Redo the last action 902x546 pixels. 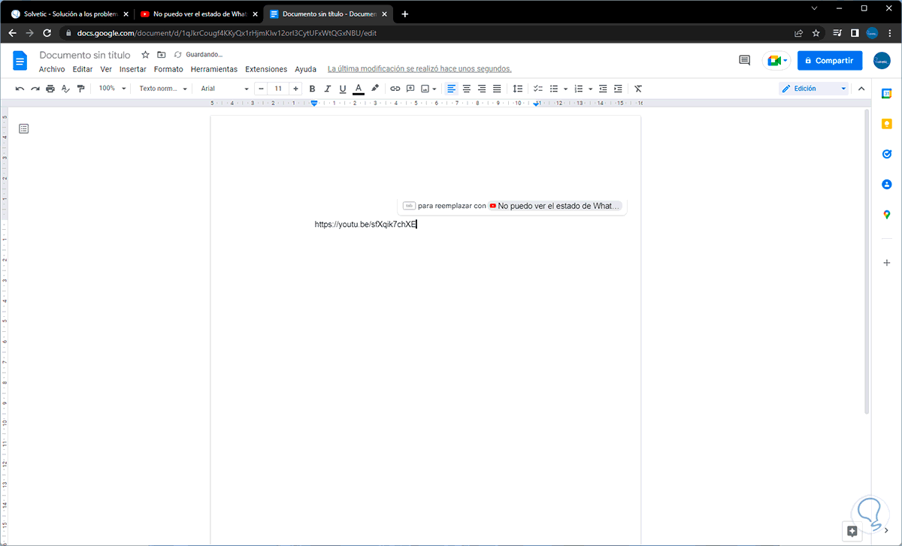(x=35, y=89)
